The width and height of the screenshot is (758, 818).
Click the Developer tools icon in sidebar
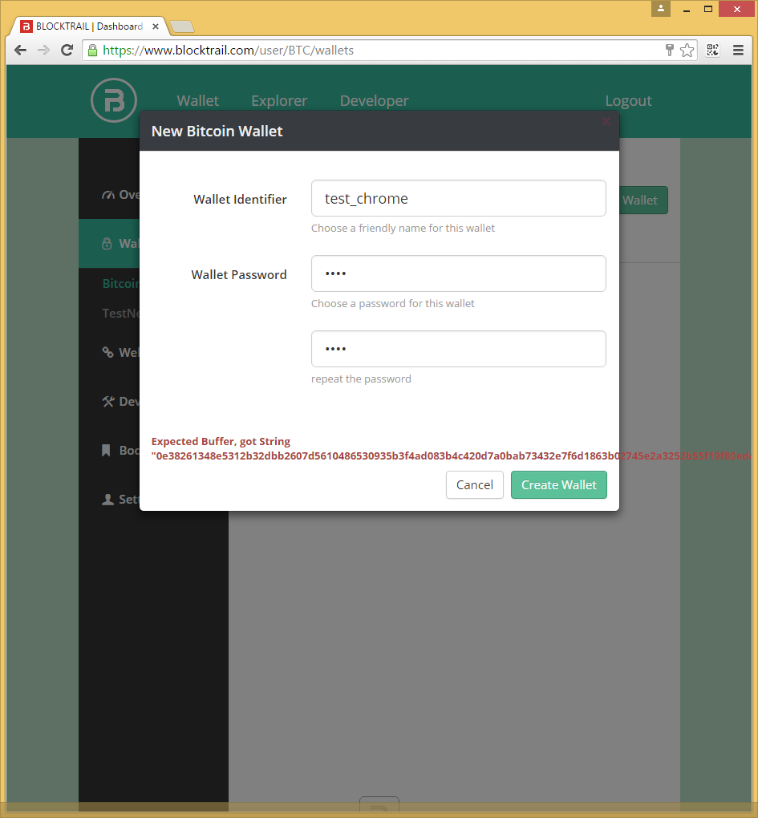108,401
